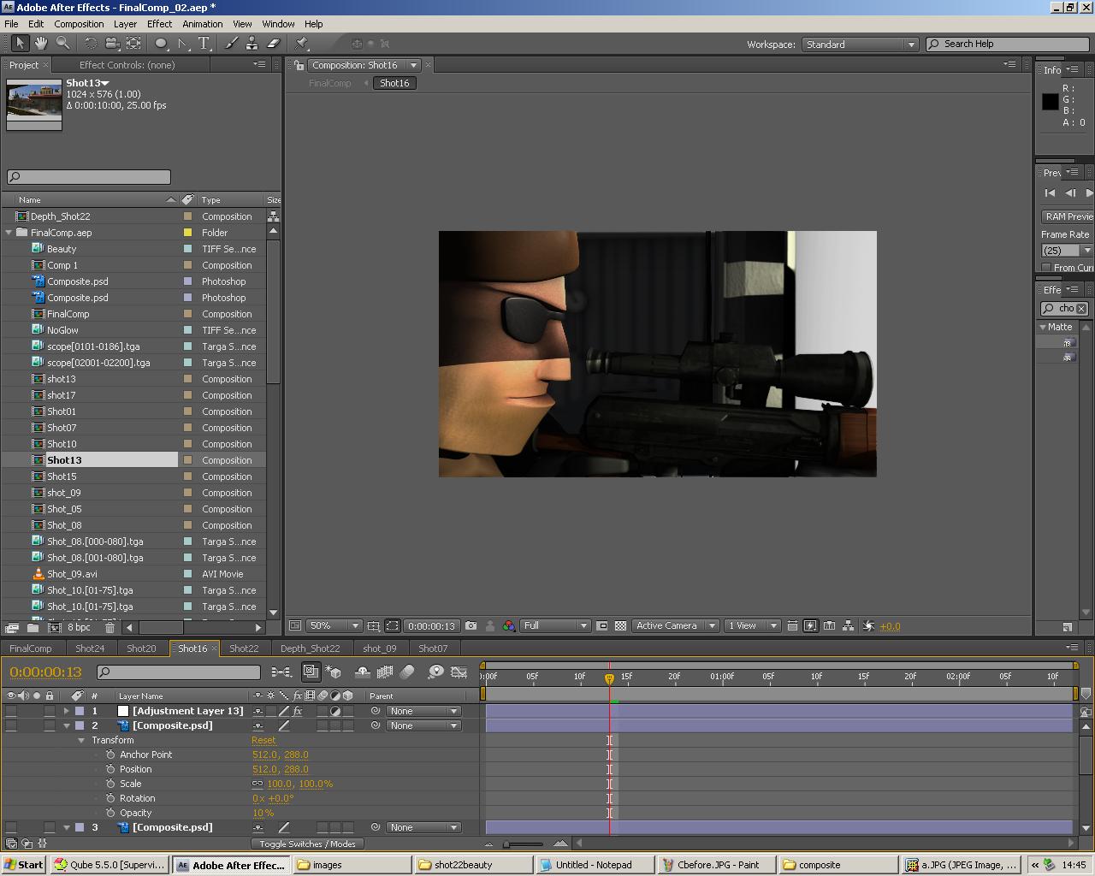Open the Graph Editor
This screenshot has width=1095, height=876.
pyautogui.click(x=459, y=672)
